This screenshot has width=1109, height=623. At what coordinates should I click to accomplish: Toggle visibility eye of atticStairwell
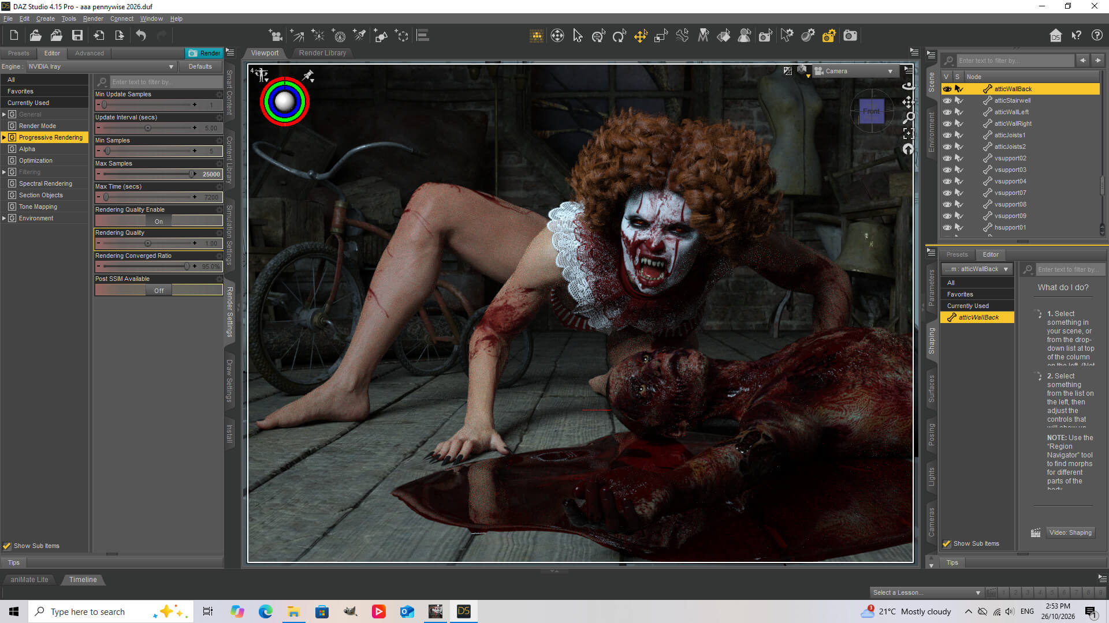[947, 100]
